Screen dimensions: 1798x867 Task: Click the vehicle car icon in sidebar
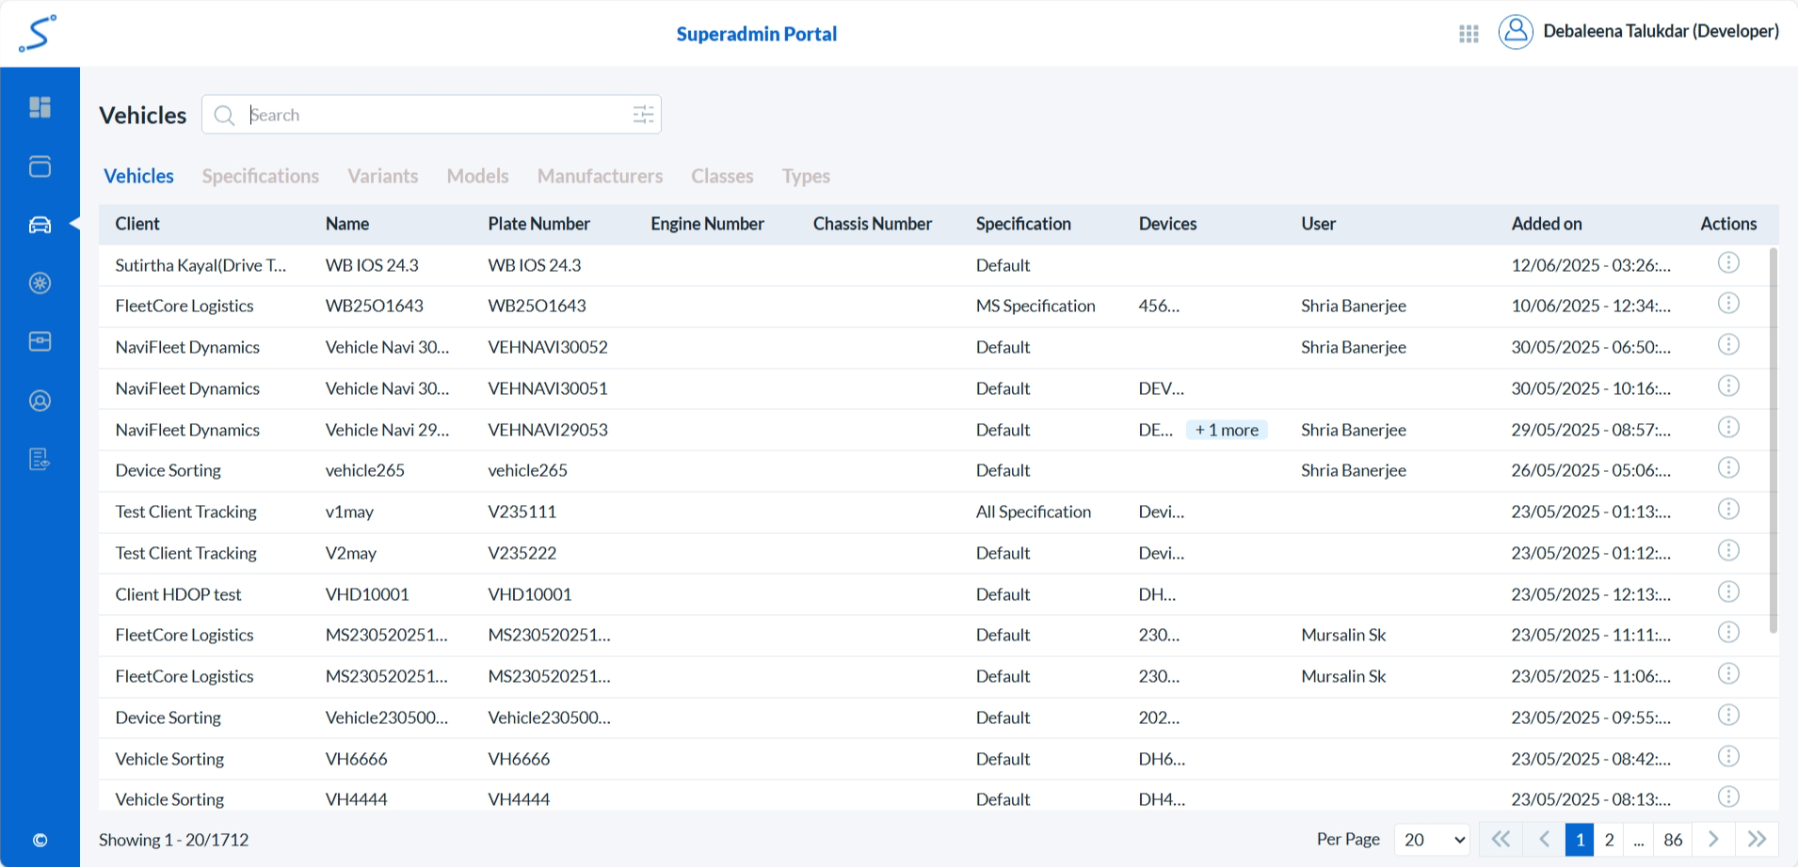[x=40, y=225]
